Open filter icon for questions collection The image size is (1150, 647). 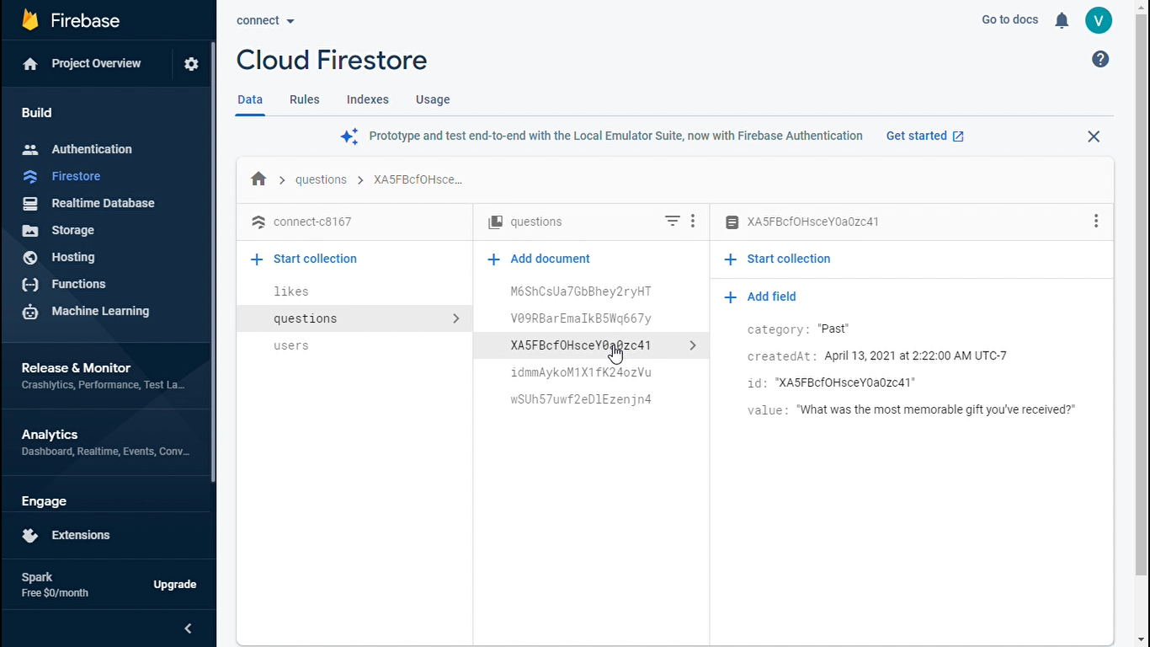pos(672,221)
